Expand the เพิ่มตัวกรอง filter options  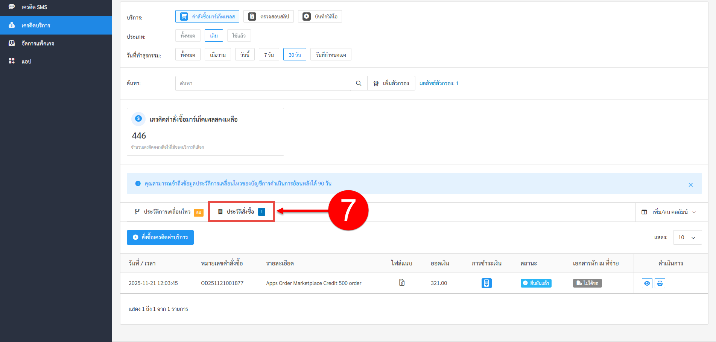click(x=391, y=83)
